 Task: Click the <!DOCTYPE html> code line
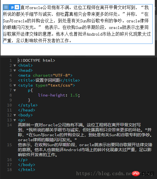36,60
